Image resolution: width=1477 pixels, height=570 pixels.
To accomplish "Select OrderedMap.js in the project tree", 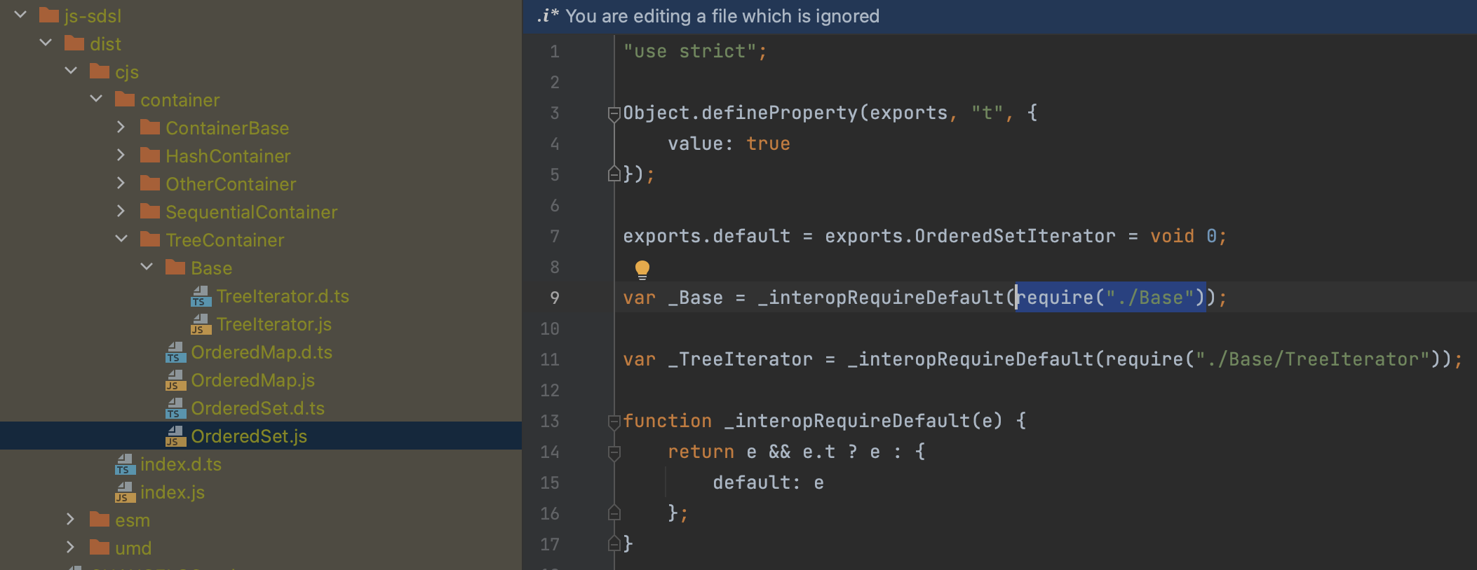I will tap(253, 380).
